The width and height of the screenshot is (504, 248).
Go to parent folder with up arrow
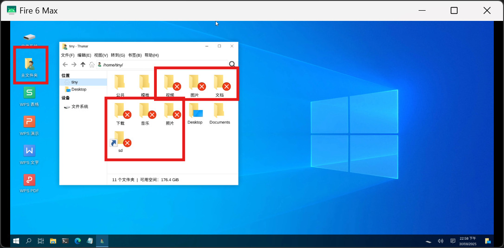tap(83, 65)
